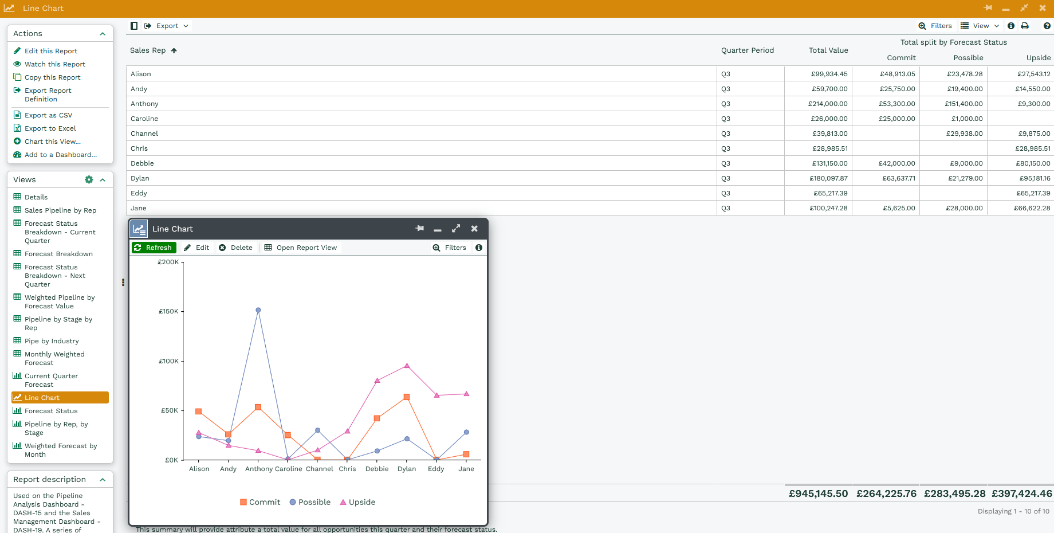The height and width of the screenshot is (533, 1054).
Task: Toggle the Commit series in chart legend
Action: [x=260, y=502]
